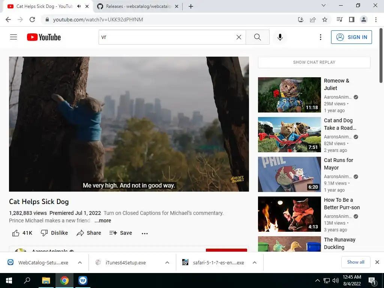384x288 pixels.
Task: Click SHOW CHAT REPLAY button
Action: coord(314,63)
